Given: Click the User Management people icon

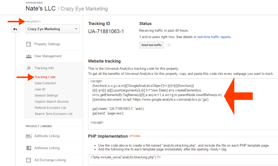Looking at the screenshot, I should [29, 56].
